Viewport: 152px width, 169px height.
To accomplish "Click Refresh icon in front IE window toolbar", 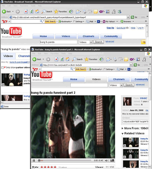I will point(62,59).
